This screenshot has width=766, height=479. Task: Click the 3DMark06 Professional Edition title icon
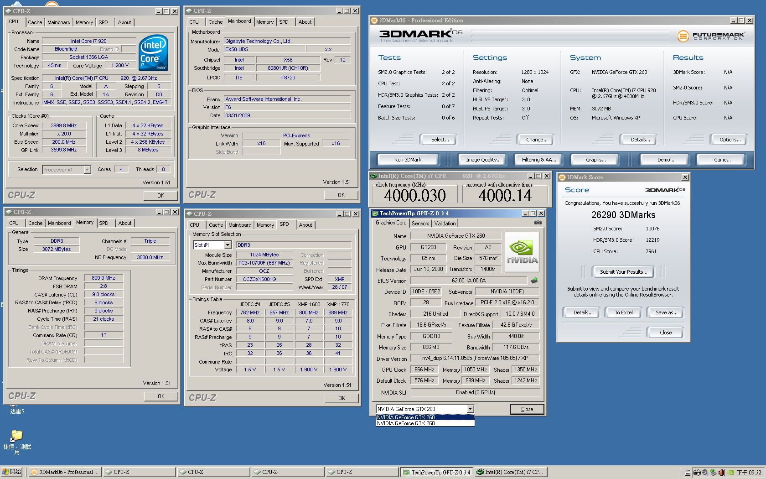click(374, 21)
